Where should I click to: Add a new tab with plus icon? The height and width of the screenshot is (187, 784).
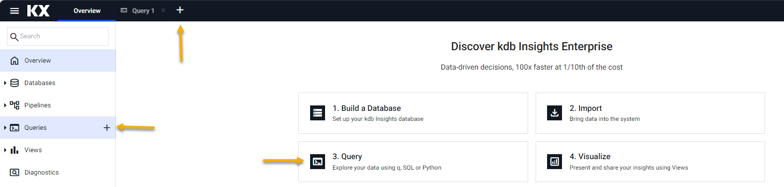pos(180,10)
